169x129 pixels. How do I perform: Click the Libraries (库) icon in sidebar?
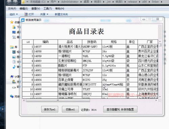[x=12, y=47]
